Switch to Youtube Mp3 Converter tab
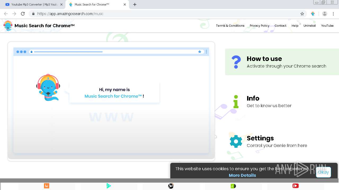 [34, 4]
